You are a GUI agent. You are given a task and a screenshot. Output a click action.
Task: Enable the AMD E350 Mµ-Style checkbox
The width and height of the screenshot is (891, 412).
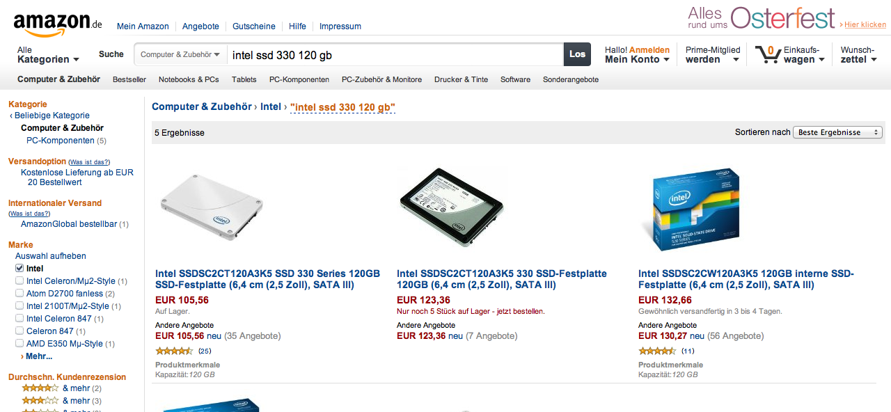coord(19,344)
